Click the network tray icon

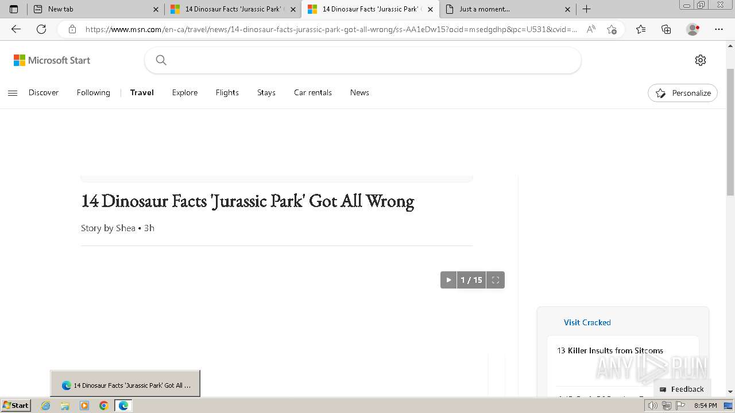click(666, 406)
